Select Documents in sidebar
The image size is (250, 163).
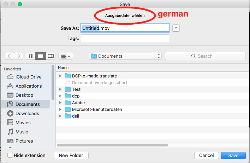pyautogui.click(x=25, y=104)
